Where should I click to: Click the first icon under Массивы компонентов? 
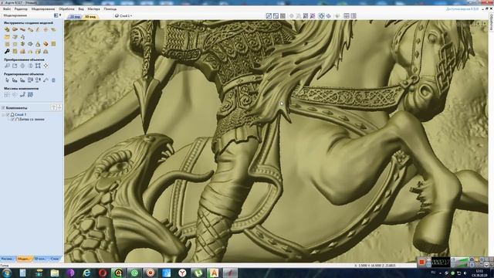[7, 94]
